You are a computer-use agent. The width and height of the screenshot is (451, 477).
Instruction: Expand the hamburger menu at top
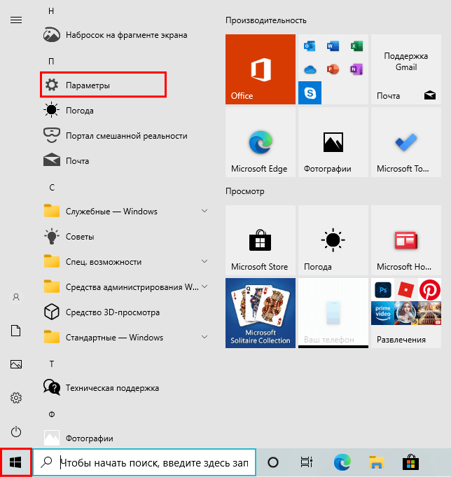[x=16, y=20]
